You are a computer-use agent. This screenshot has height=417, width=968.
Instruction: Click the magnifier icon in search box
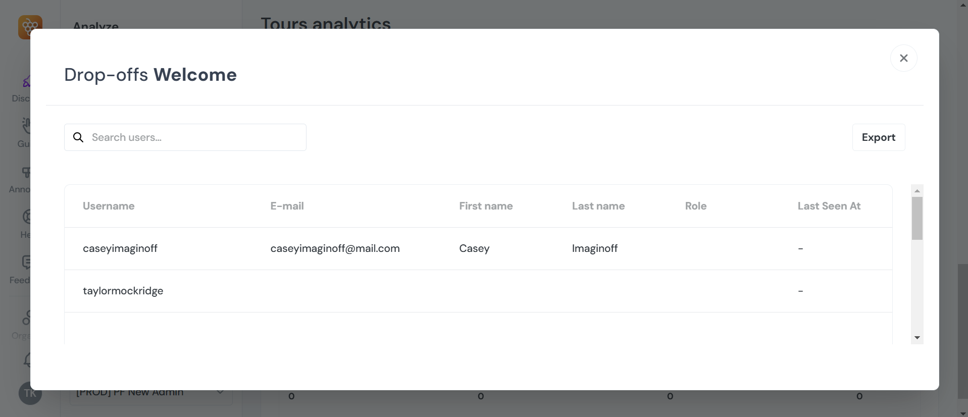pyautogui.click(x=78, y=137)
